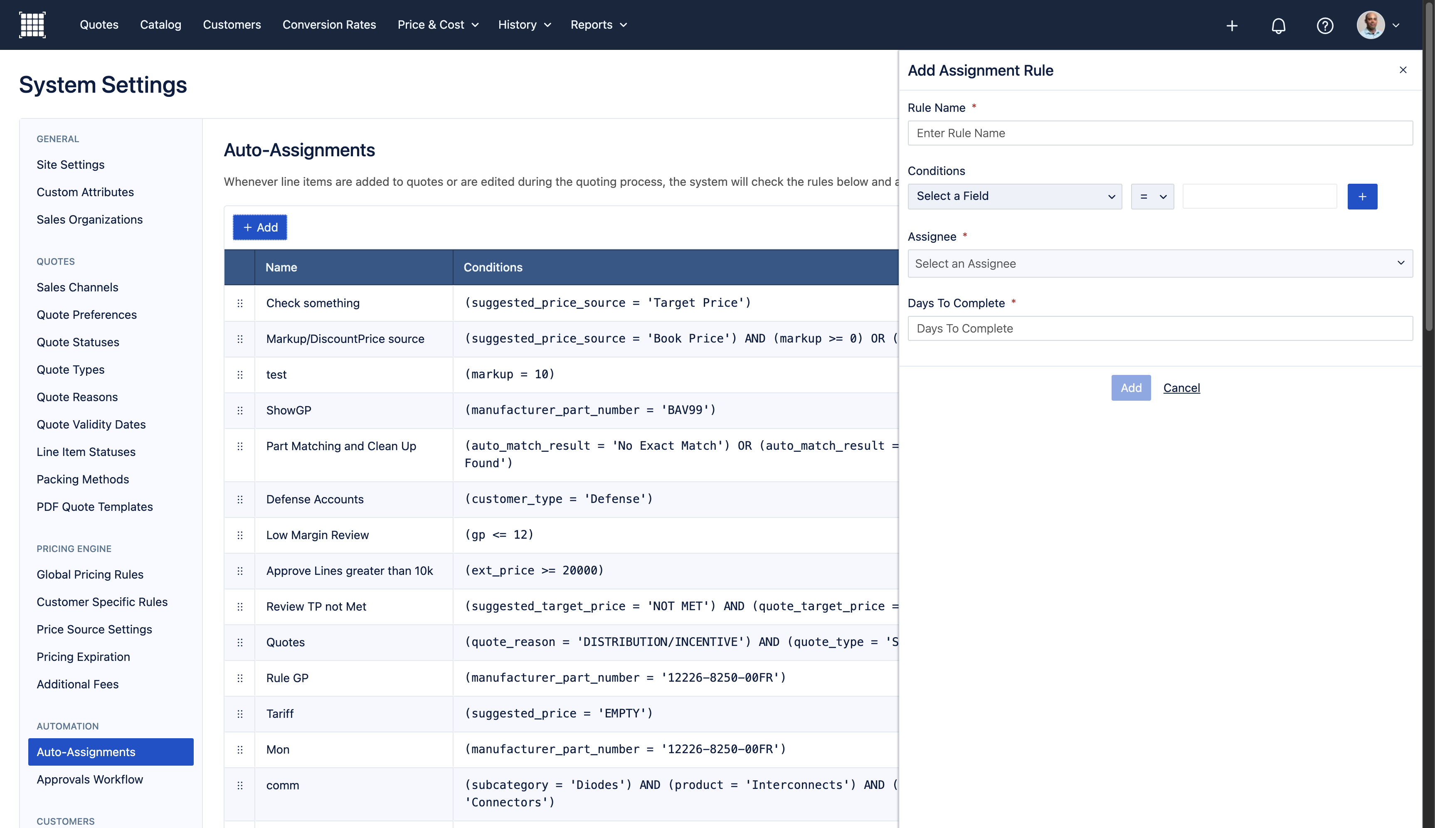This screenshot has width=1435, height=828.
Task: Click the 'ShowGP' rule name
Action: [289, 411]
